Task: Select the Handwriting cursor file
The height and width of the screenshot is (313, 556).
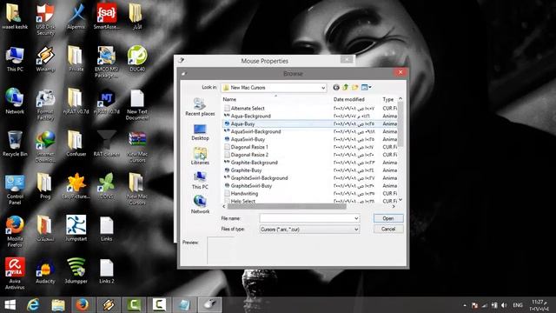Action: (244, 194)
